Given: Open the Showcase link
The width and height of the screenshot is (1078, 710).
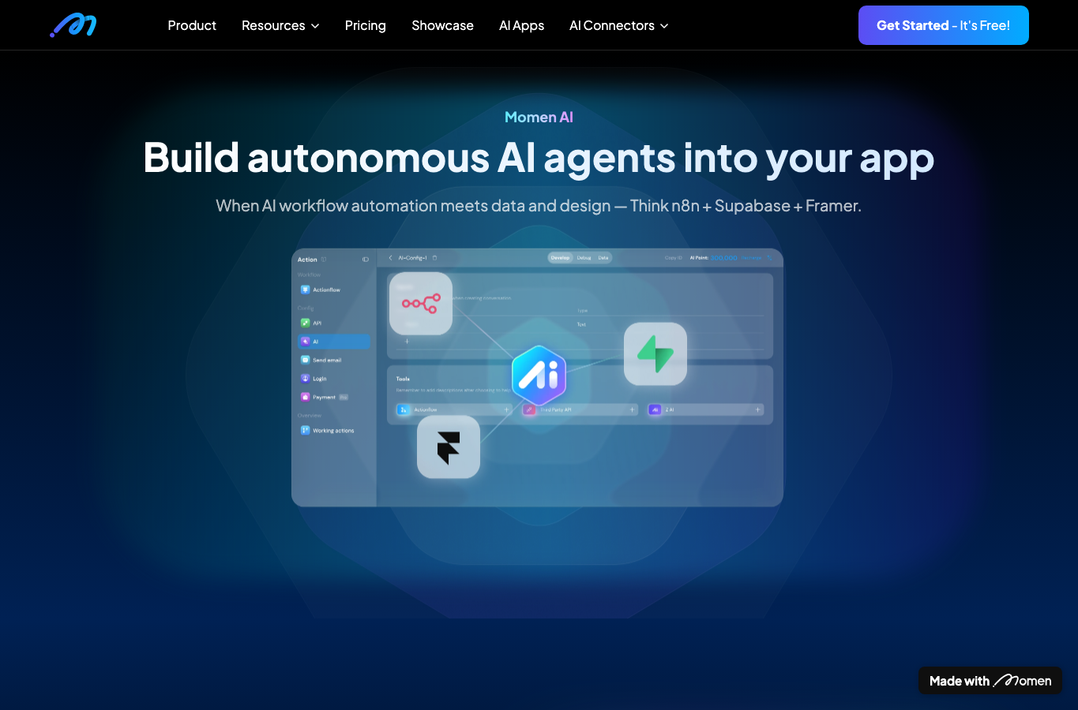Looking at the screenshot, I should coord(442,25).
